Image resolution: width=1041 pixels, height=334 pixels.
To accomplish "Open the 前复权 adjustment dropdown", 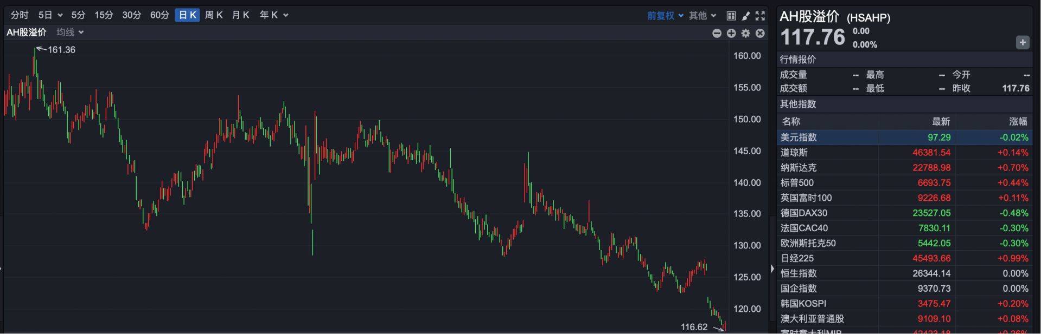I will 665,16.
